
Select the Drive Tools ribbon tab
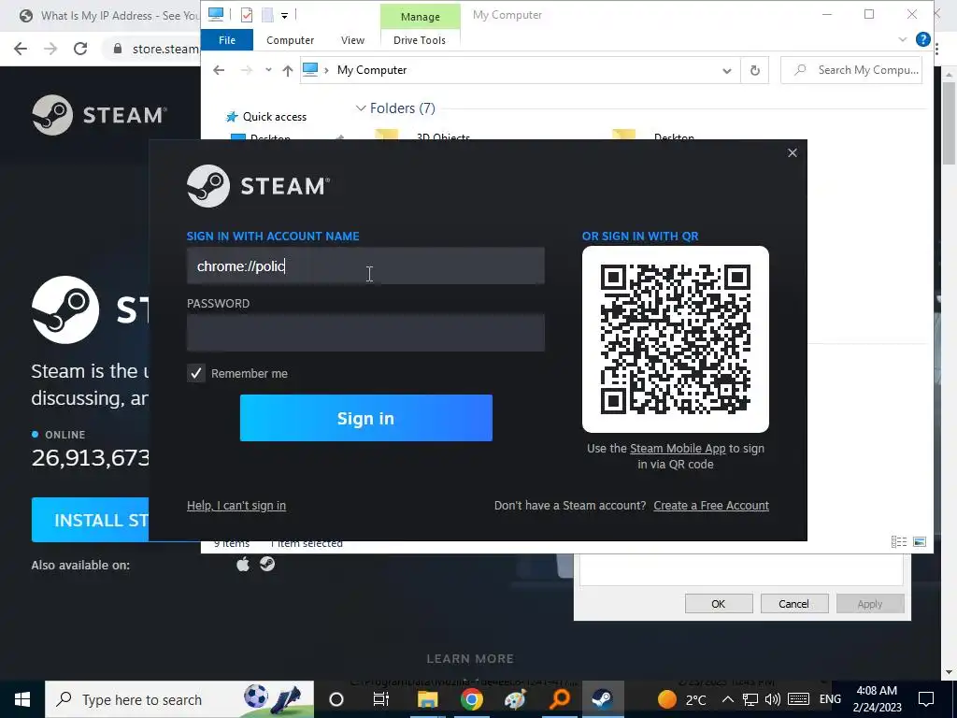[x=420, y=39]
